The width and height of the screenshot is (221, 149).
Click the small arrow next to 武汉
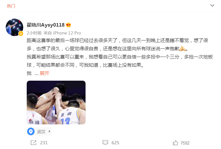point(50,131)
